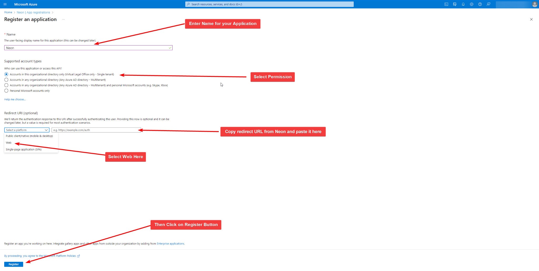Pick Web from the platform list
This screenshot has height=271, width=539.
9,143
